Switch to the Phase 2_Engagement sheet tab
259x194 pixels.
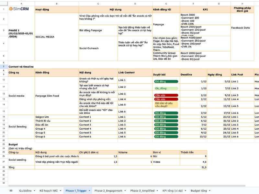pos(108,191)
